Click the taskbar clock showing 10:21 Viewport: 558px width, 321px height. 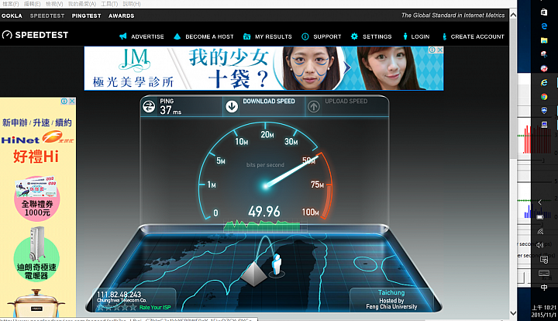(544, 311)
